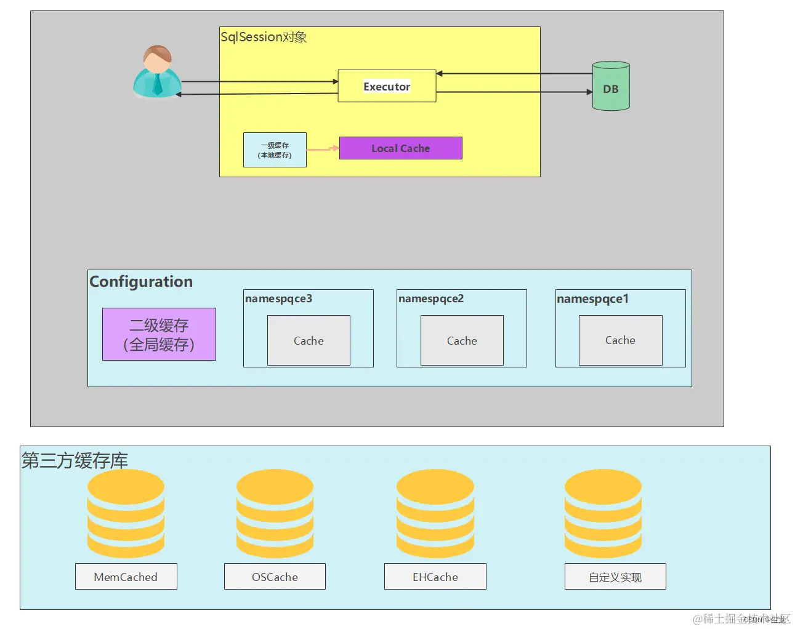795x629 pixels.
Task: Click the user avatar icon
Action: click(x=157, y=71)
